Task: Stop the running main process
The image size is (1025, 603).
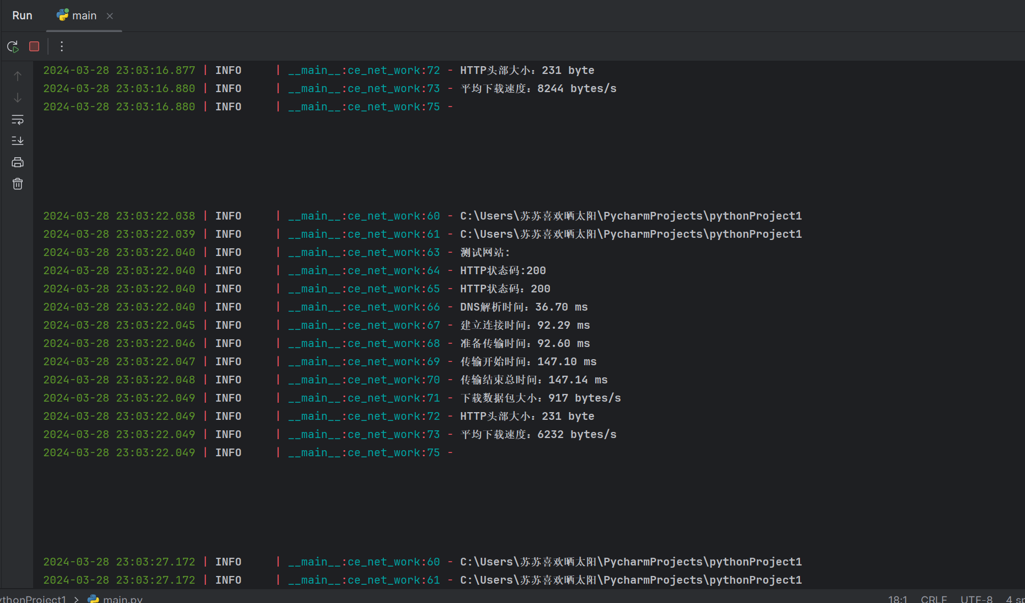Action: coord(34,46)
